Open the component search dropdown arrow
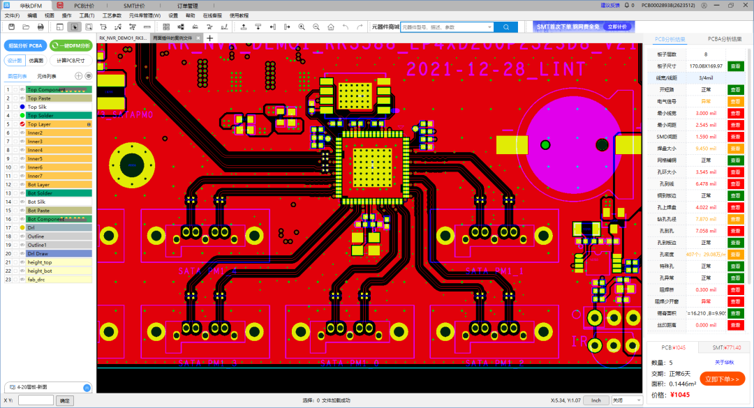Screen dimensions: 754x408 [489, 27]
